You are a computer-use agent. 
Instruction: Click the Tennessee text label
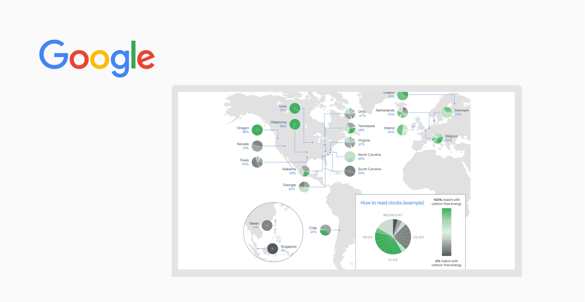pos(366,126)
